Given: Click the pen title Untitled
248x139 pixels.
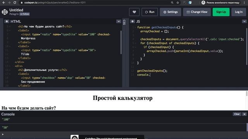Looking at the screenshot, I should (x=16, y=10).
